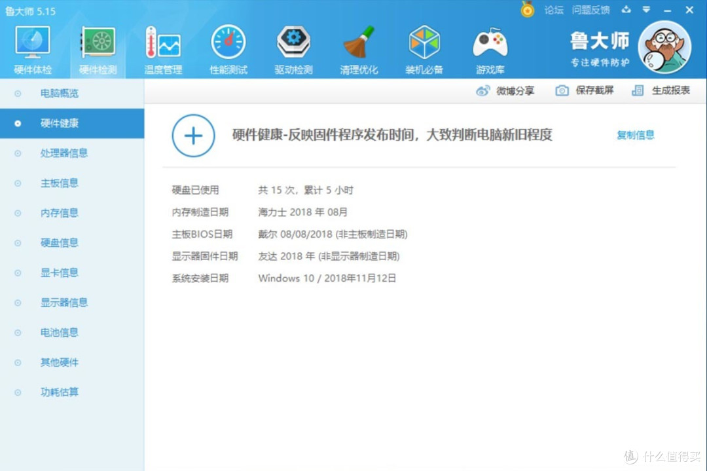707x471 pixels.
Task: Open the download tray icon in title bar
Action: tap(626, 9)
